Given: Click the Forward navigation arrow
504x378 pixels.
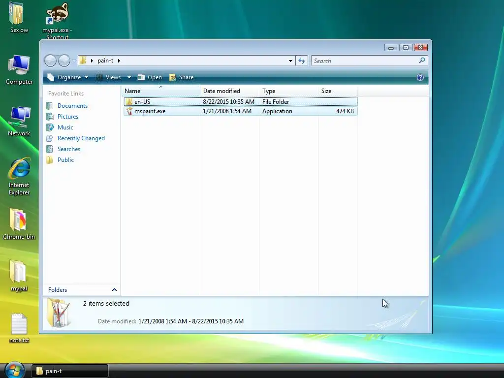Looking at the screenshot, I should [x=64, y=61].
